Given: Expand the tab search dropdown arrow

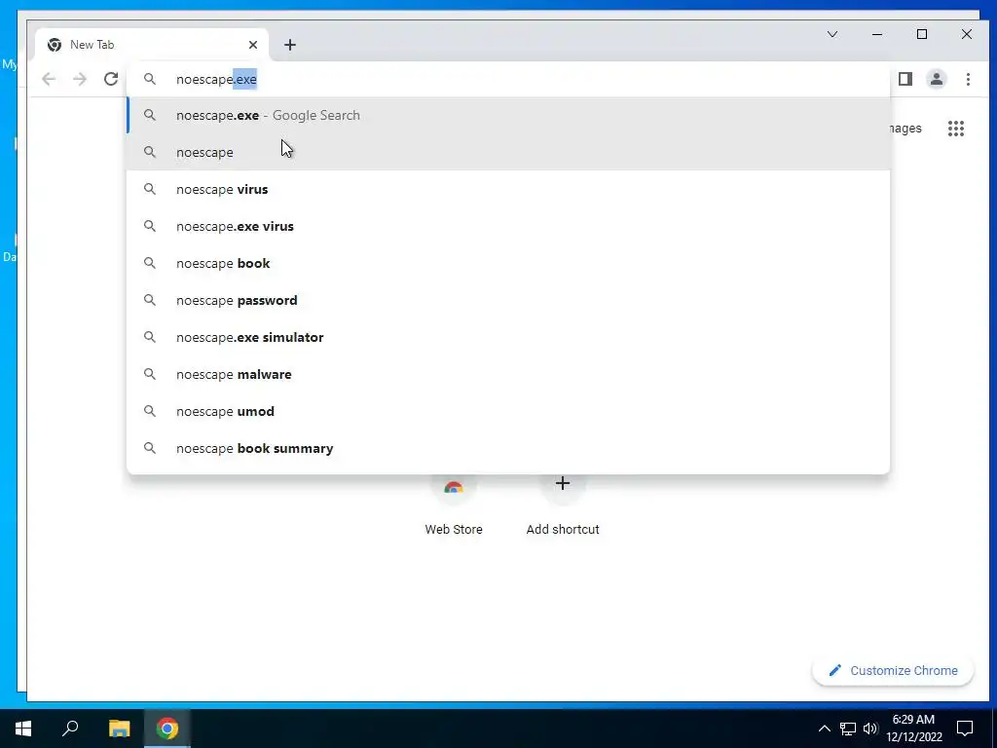Looking at the screenshot, I should (832, 34).
